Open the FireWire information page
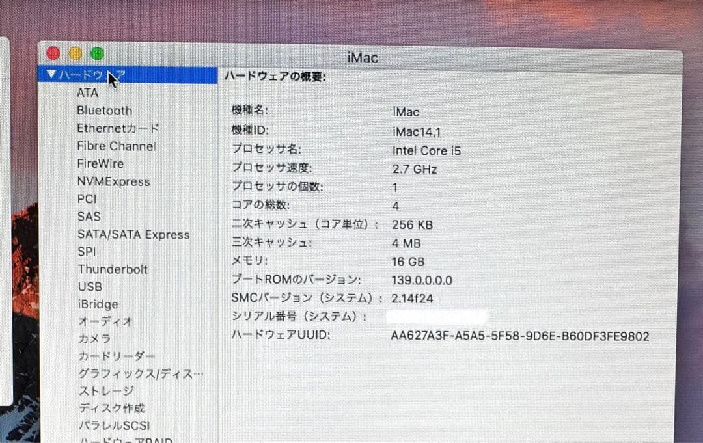The image size is (703, 443). pos(100,163)
